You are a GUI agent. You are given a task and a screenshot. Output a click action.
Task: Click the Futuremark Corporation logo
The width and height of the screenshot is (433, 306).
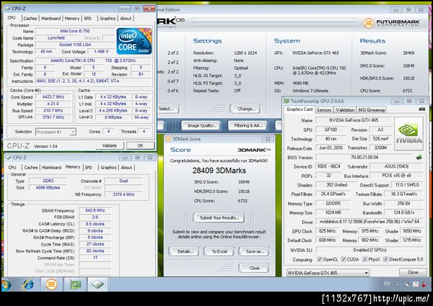392,23
